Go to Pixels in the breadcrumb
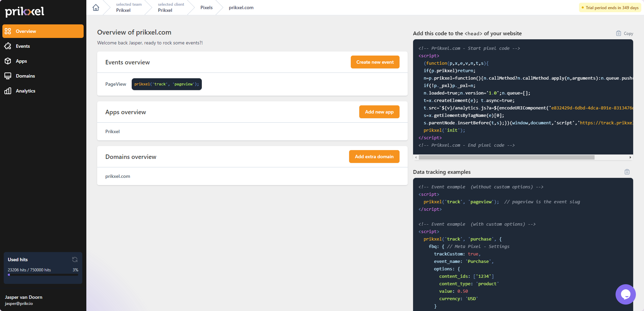 pyautogui.click(x=206, y=7)
